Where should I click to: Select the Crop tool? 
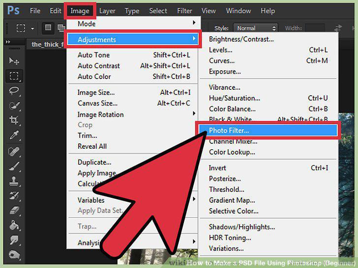point(14,120)
